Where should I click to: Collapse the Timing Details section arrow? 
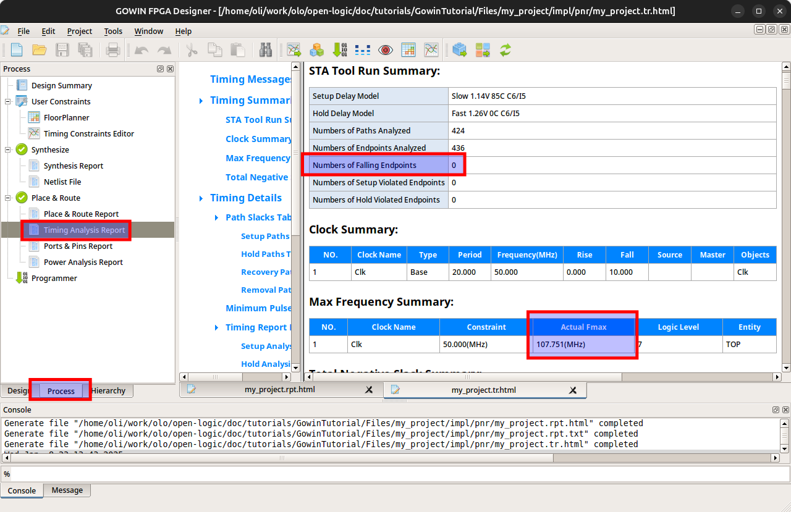pos(201,198)
